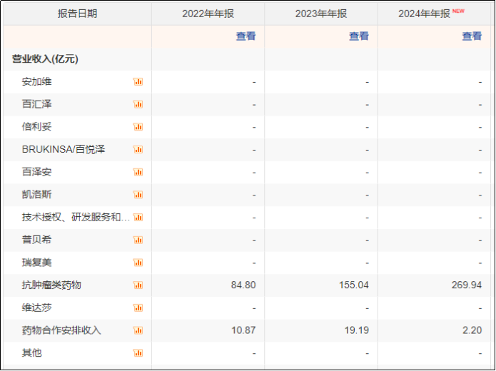Show chart for 抗肿瘤类药物 revenue
Screen dimensions: 496x371
click(138, 285)
